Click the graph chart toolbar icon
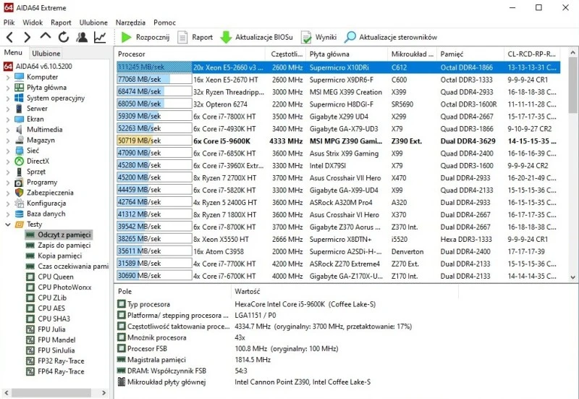The image size is (579, 399). 100,37
